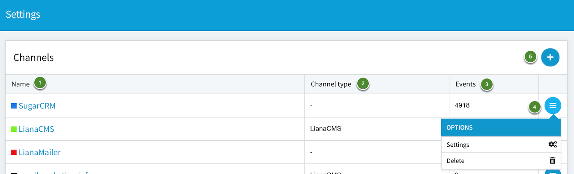Open the LianaCMS channel link
574x174 pixels.
point(36,129)
